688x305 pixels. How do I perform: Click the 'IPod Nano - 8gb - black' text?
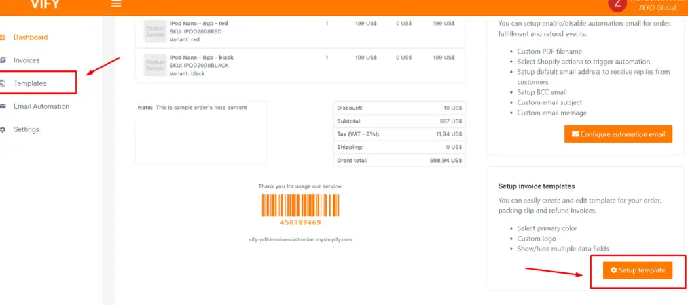(202, 58)
